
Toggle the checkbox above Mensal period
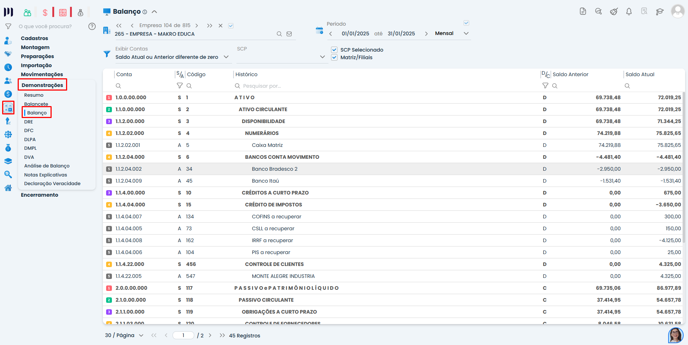pos(466,23)
